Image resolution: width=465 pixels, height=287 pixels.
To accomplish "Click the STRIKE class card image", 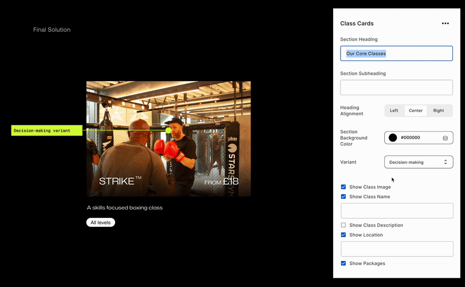I will 169,139.
